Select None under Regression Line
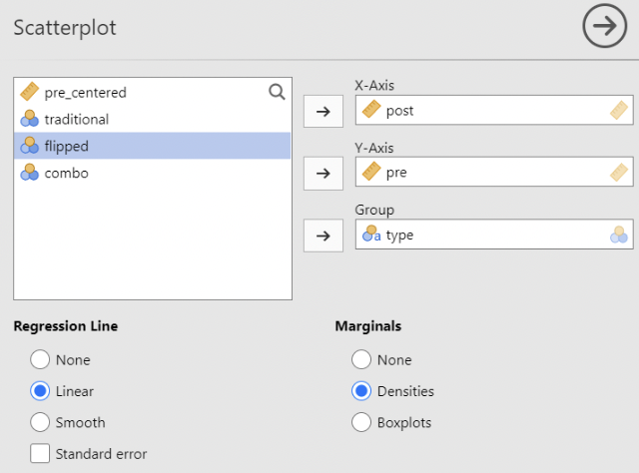This screenshot has width=639, height=473. pos(41,359)
